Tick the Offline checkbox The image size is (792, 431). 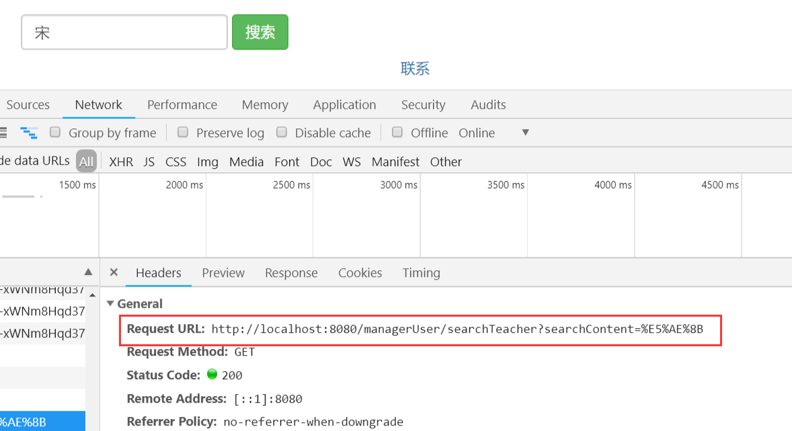pyautogui.click(x=397, y=132)
